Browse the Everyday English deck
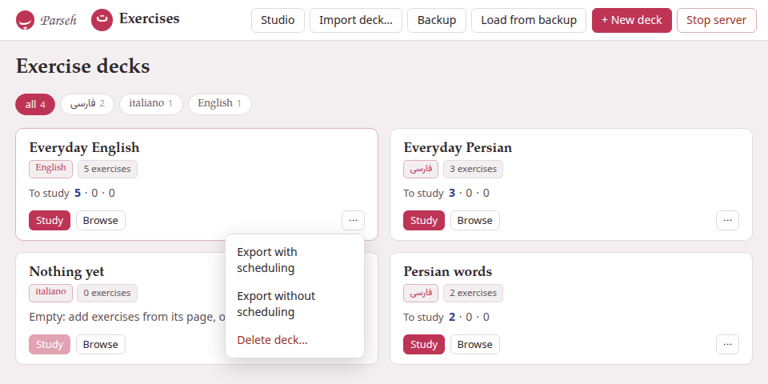 pyautogui.click(x=101, y=221)
